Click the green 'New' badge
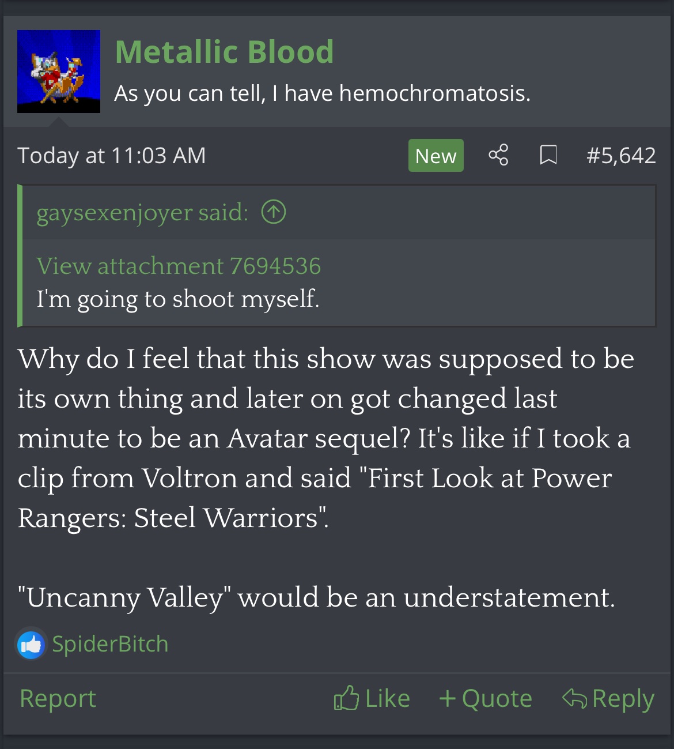This screenshot has height=749, width=674. [436, 156]
